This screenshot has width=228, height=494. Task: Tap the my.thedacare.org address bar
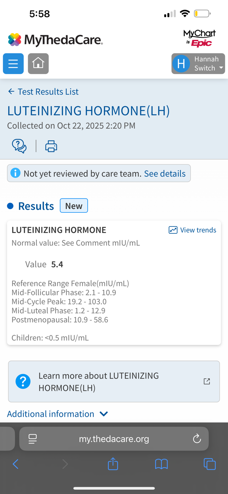(x=114, y=439)
